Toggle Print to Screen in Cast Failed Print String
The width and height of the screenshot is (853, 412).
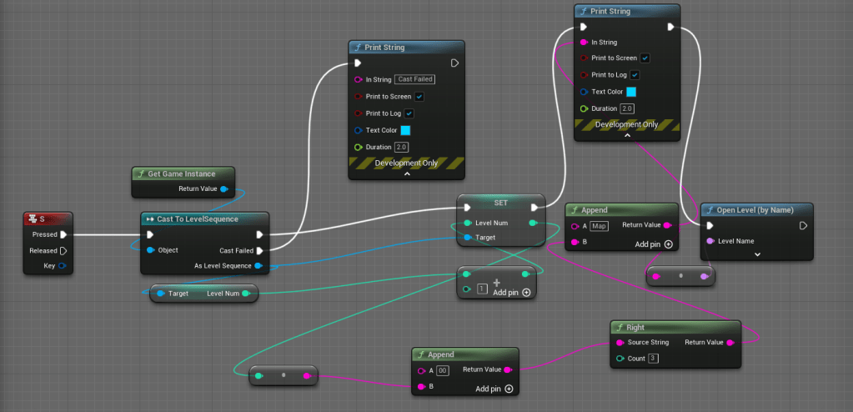[x=419, y=97]
